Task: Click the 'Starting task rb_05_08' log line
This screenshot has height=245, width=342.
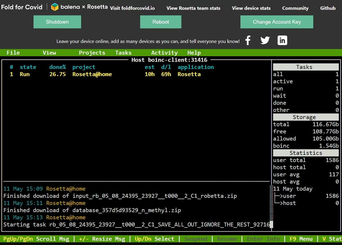Action: point(136,225)
